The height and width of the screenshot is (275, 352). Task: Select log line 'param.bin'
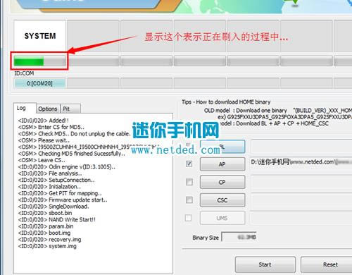[46, 226]
